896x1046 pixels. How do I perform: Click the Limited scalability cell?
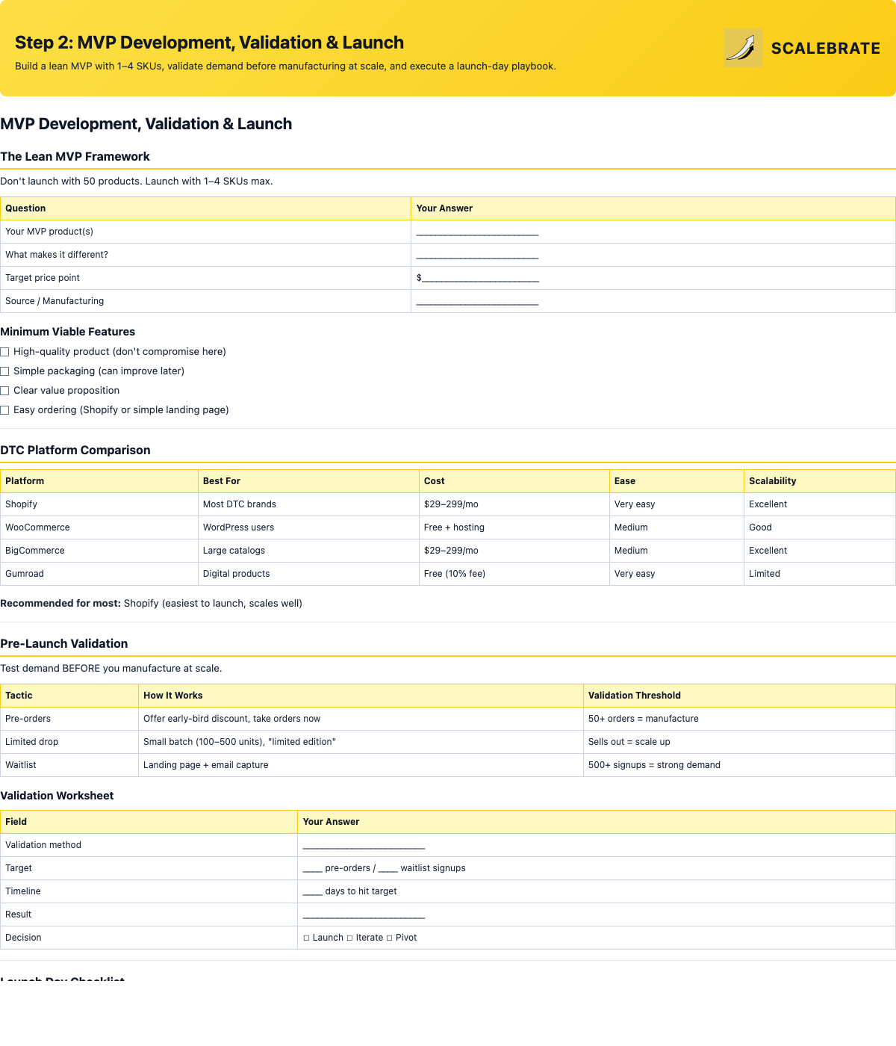(820, 574)
